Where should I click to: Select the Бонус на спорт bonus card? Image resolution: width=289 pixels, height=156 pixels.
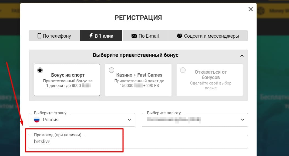(x=67, y=80)
